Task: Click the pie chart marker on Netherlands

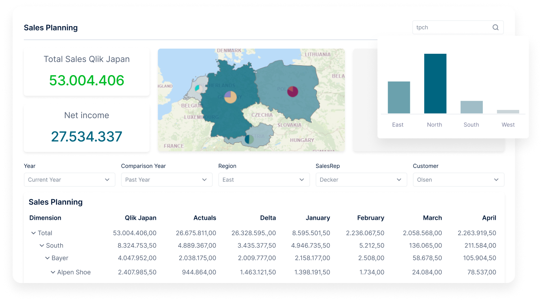Action: [197, 88]
